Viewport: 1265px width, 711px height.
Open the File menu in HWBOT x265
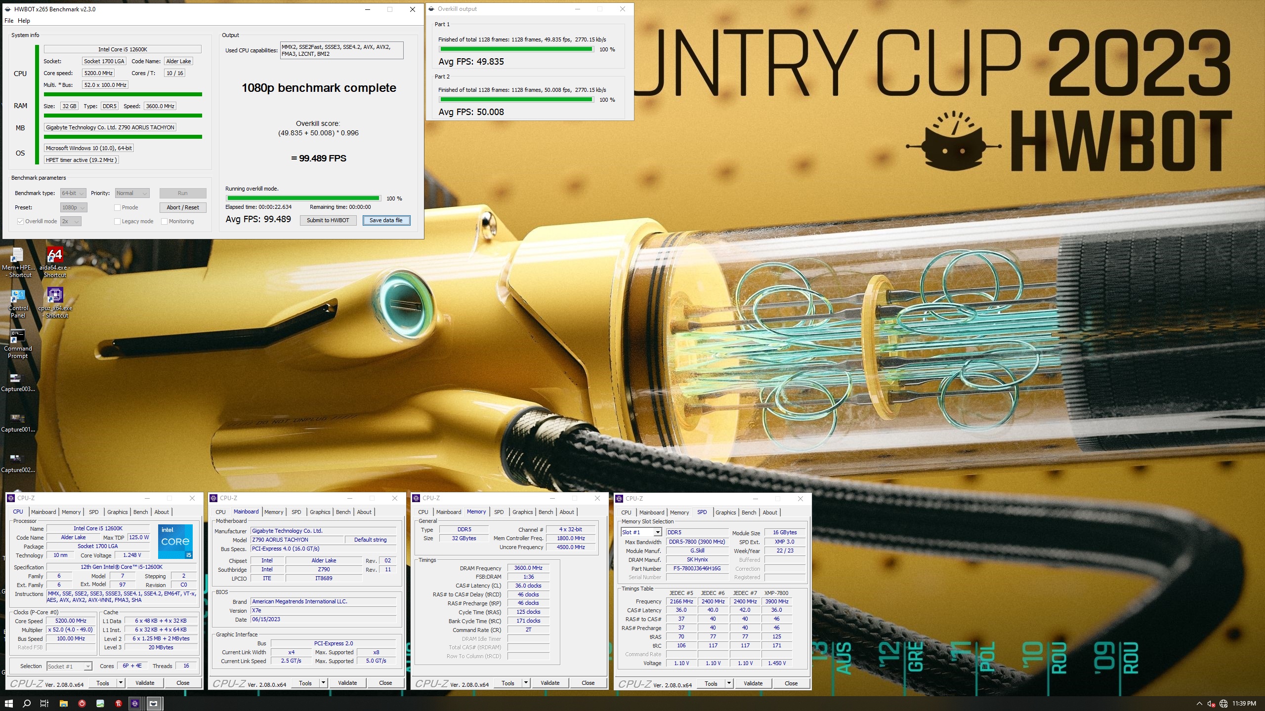(9, 21)
